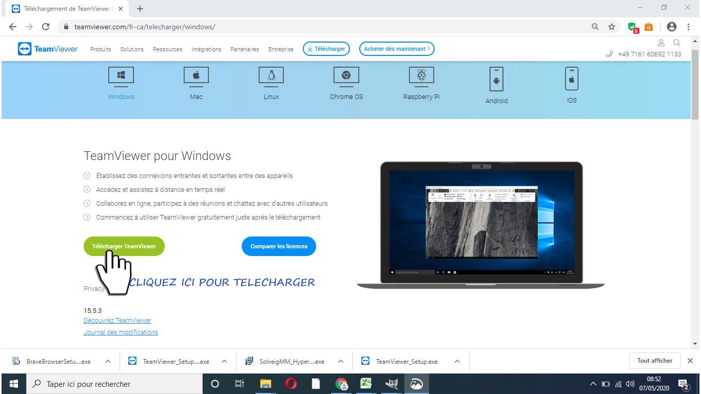The height and width of the screenshot is (394, 701).
Task: Open the Ressources menu
Action: [x=167, y=49]
